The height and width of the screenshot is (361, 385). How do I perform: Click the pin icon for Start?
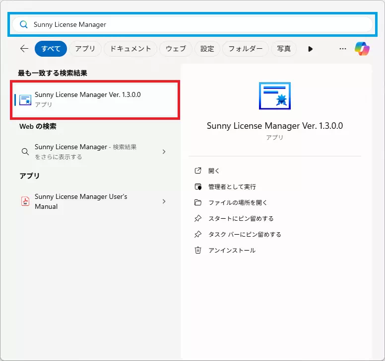198,218
